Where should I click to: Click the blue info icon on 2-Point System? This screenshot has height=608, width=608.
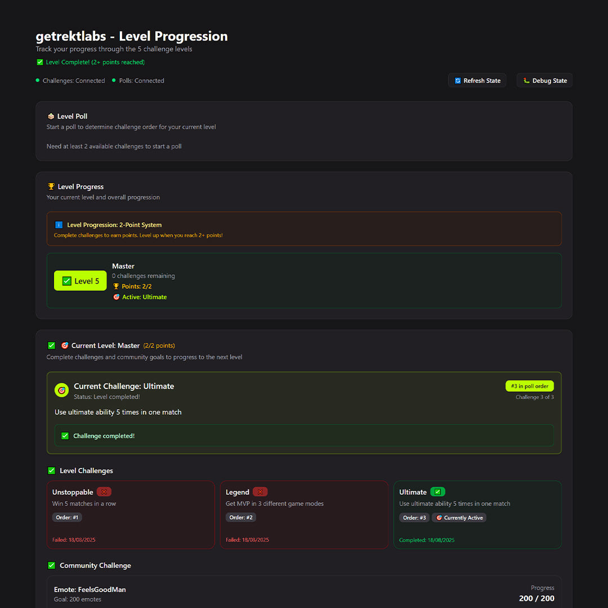click(x=59, y=225)
